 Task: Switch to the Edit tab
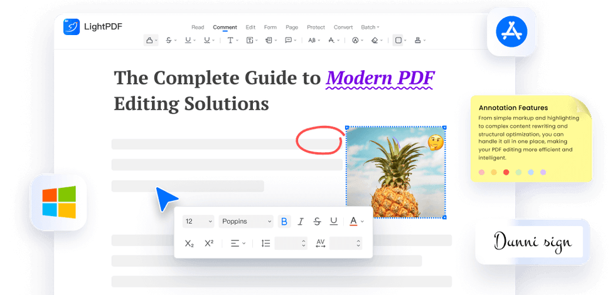tap(250, 27)
